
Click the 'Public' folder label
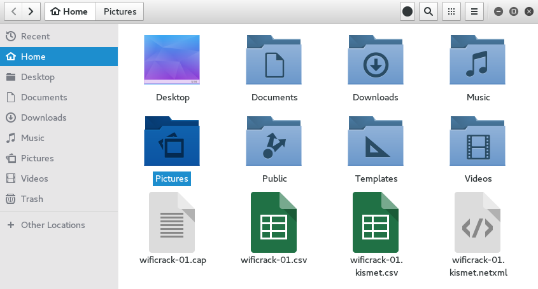click(x=274, y=178)
